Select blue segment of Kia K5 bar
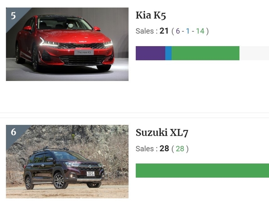The height and width of the screenshot is (209, 269). pos(169,53)
